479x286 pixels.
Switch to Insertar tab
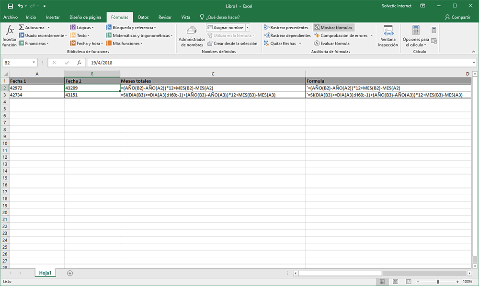[x=53, y=17]
